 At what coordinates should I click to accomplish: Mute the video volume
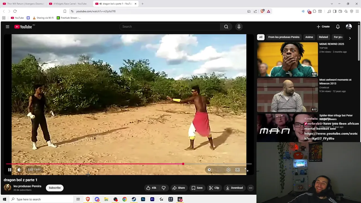click(x=19, y=169)
